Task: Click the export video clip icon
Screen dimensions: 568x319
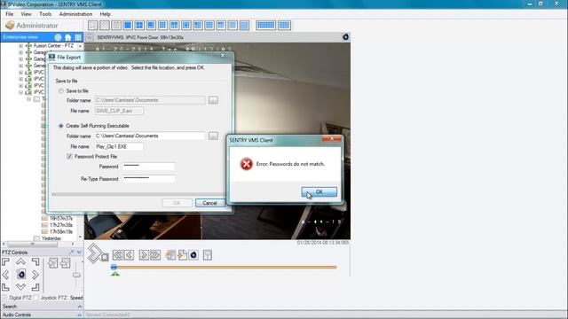Action: [x=170, y=255]
